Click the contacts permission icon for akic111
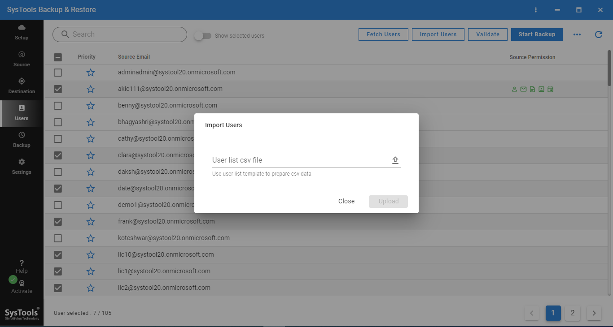Viewport: 613px width, 327px height. coord(542,89)
